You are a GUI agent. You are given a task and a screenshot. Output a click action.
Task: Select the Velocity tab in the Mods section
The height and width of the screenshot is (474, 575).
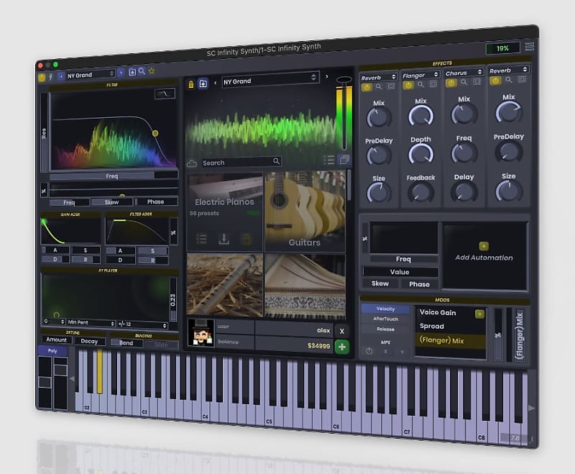point(385,309)
